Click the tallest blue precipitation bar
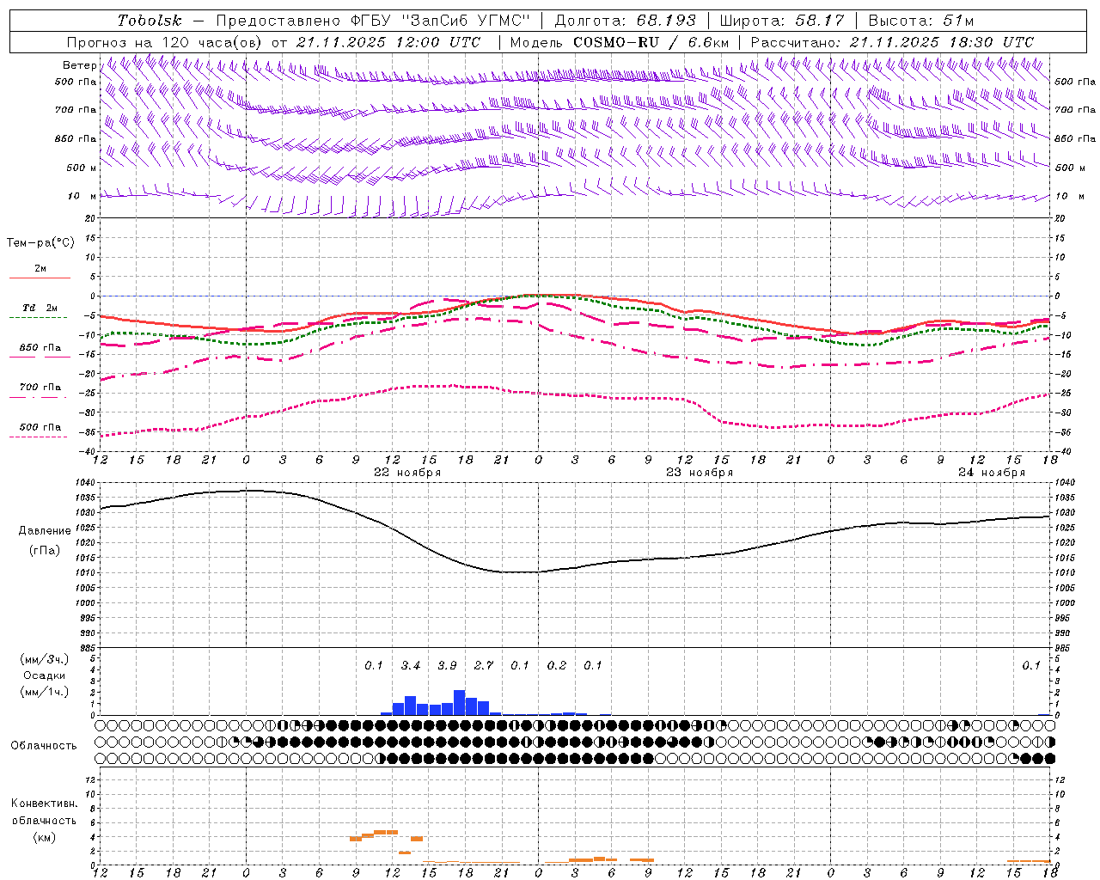The height and width of the screenshot is (880, 1100). pyautogui.click(x=460, y=703)
